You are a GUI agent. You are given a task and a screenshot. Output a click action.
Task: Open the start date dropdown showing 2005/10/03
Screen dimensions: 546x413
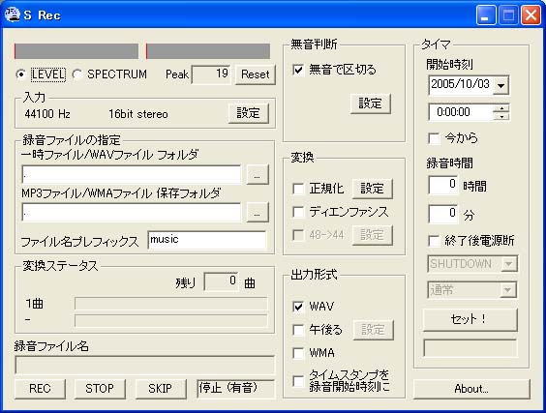click(x=500, y=85)
